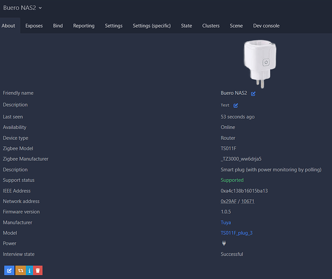Open the Dev console tab
Screen dimensions: 332x279
pyautogui.click(x=266, y=26)
